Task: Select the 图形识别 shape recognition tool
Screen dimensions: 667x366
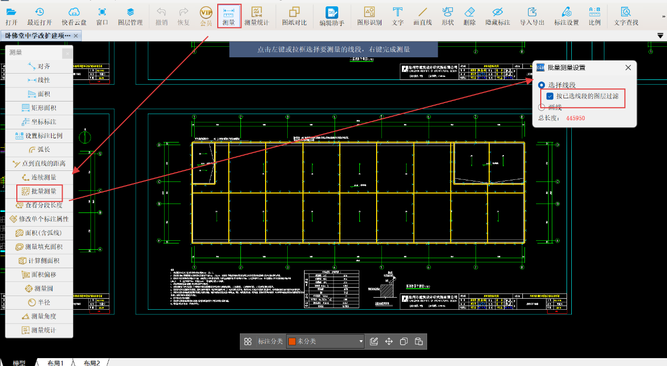Action: tap(369, 16)
